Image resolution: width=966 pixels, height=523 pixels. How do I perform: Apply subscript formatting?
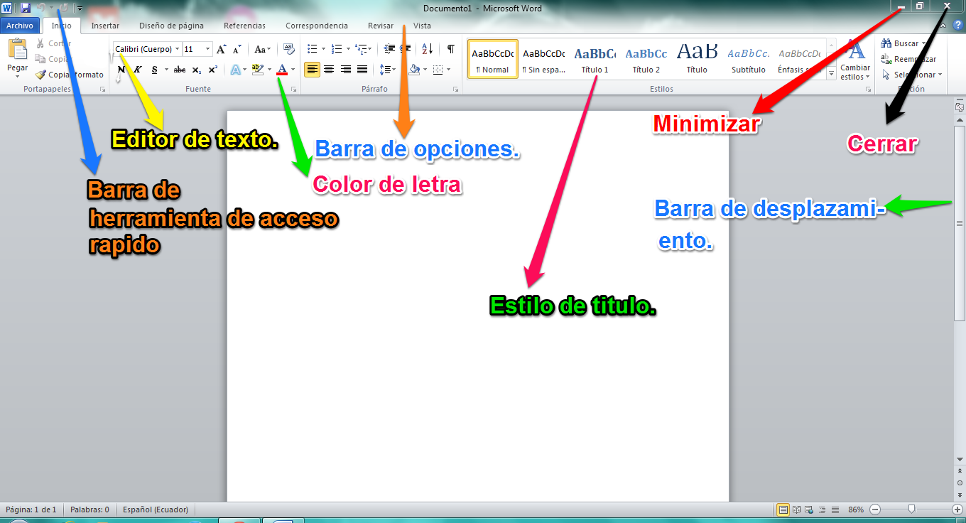196,69
